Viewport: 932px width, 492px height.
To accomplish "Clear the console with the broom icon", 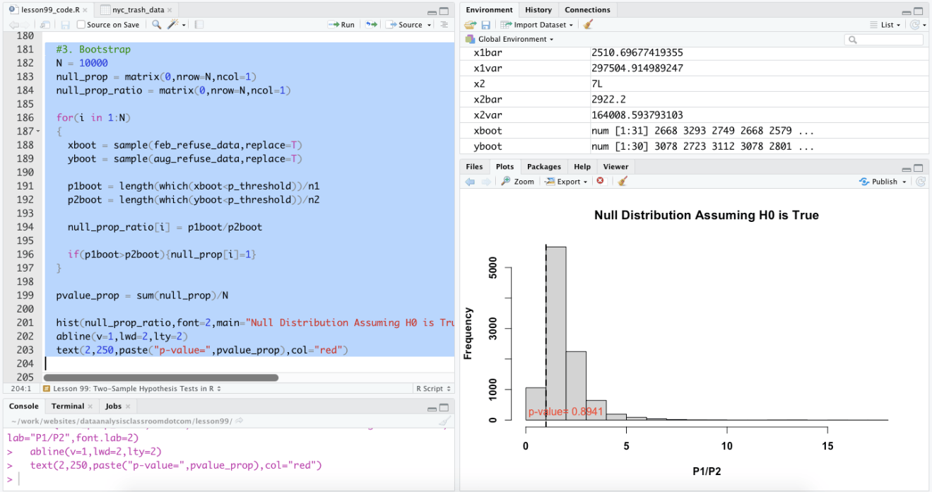I will click(x=444, y=421).
